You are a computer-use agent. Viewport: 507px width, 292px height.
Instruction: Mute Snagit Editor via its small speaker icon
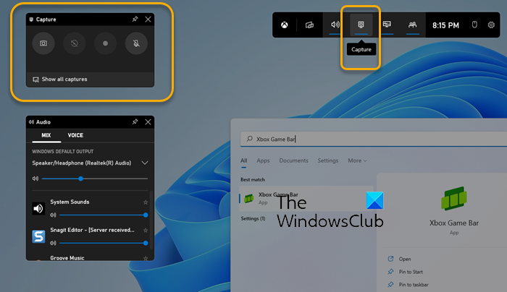[x=53, y=243]
